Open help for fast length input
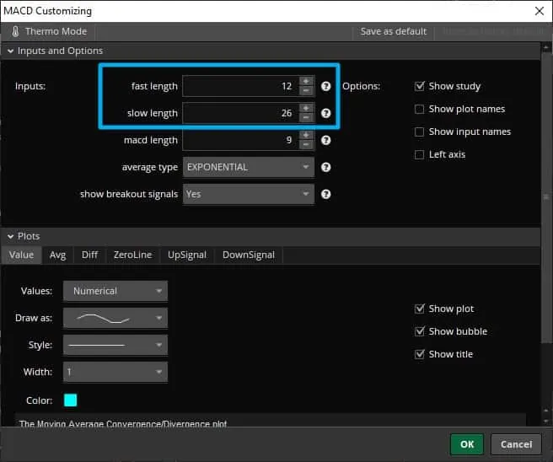 [326, 86]
